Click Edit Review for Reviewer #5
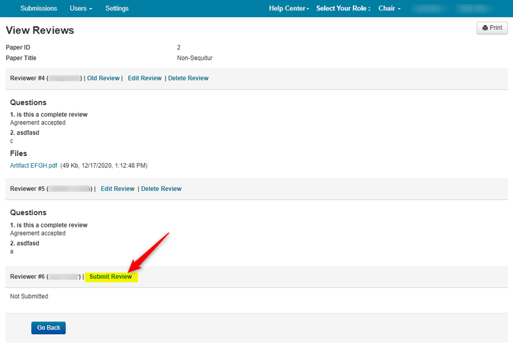The image size is (513, 357). click(x=118, y=189)
